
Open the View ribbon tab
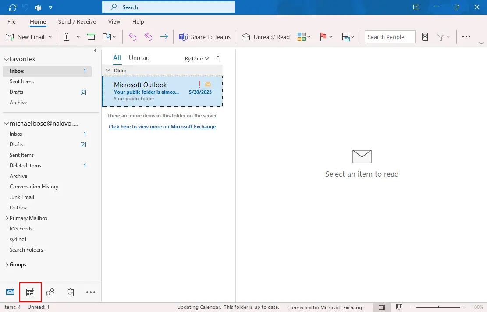tap(114, 22)
